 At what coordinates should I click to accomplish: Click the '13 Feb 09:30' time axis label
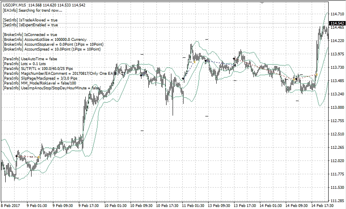pos(219,206)
